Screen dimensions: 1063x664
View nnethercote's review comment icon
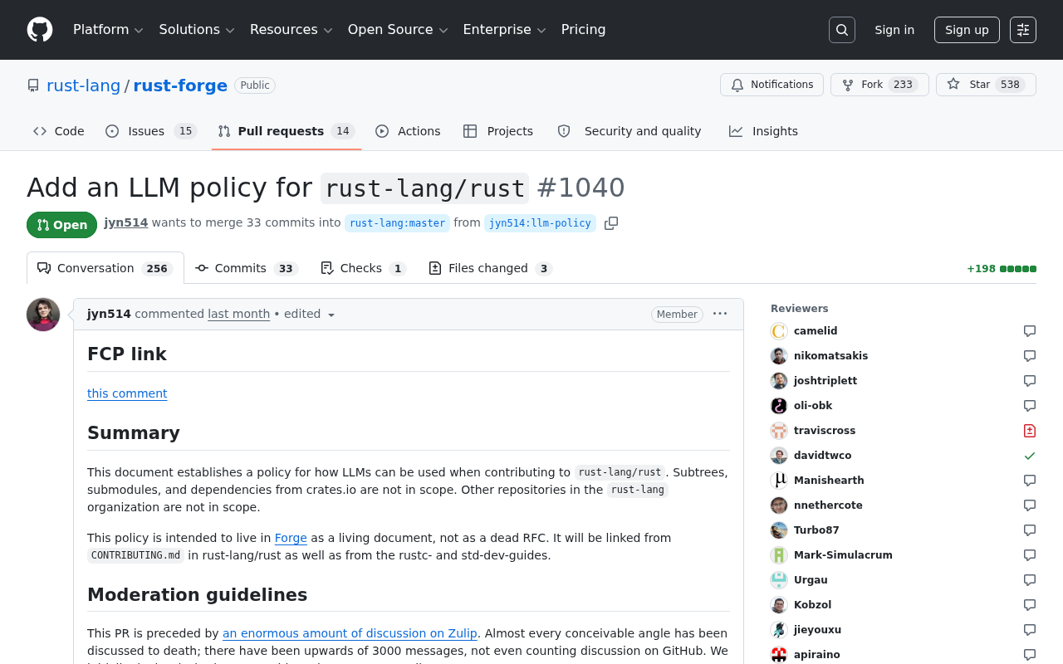[1030, 505]
